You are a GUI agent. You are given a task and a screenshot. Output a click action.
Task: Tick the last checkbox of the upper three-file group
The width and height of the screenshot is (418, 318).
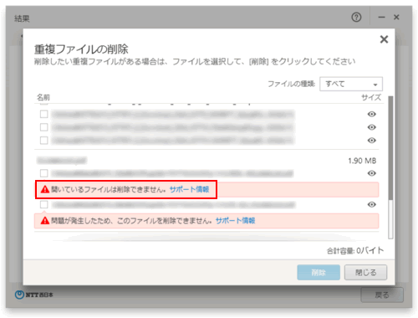(43, 140)
